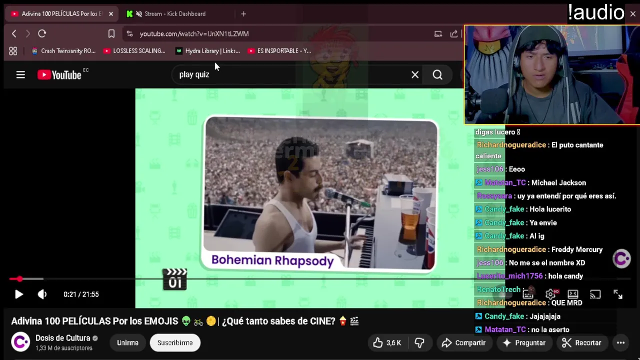Close the !audio overlay with the X
640x360 pixels.
[x=633, y=14]
